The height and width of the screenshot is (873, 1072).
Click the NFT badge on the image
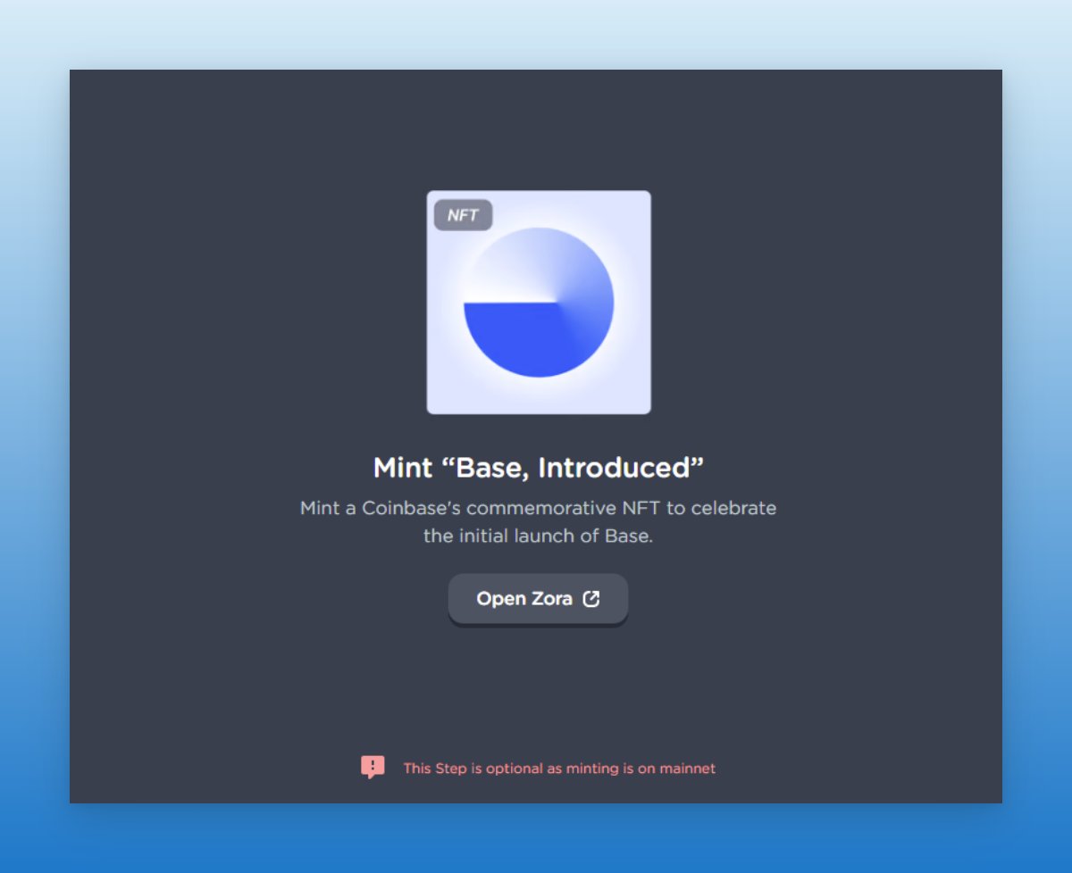click(x=463, y=215)
